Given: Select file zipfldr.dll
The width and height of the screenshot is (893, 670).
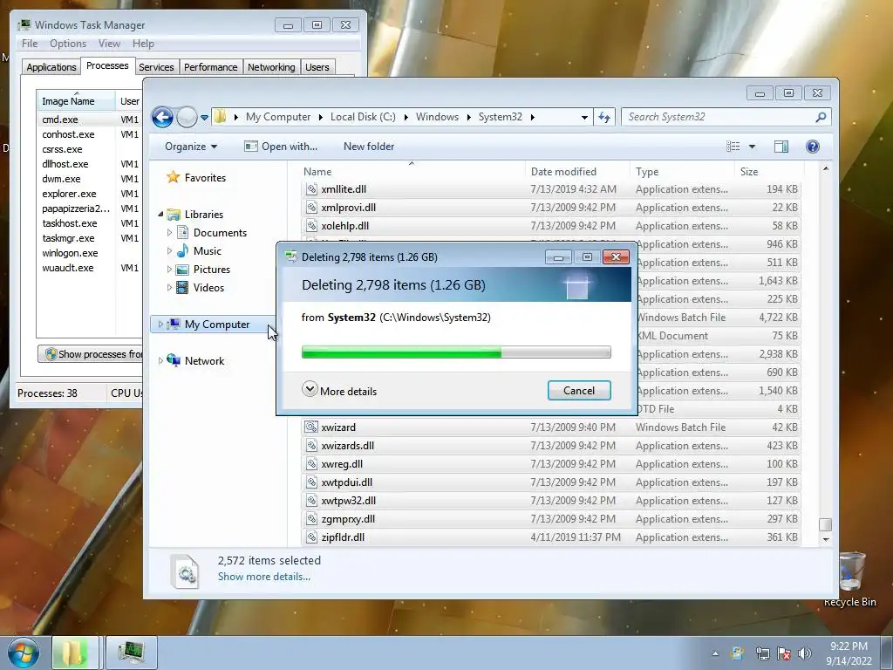Looking at the screenshot, I should (343, 537).
